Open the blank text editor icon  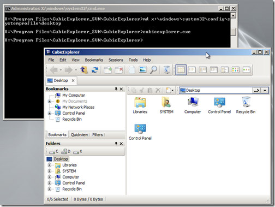(x=131, y=70)
